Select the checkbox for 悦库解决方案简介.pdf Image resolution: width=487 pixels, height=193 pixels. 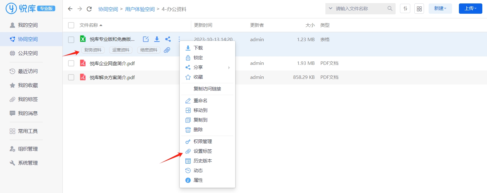71,77
